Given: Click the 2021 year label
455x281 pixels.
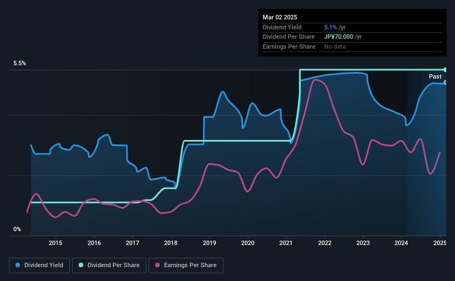Looking at the screenshot, I should coord(286,243).
